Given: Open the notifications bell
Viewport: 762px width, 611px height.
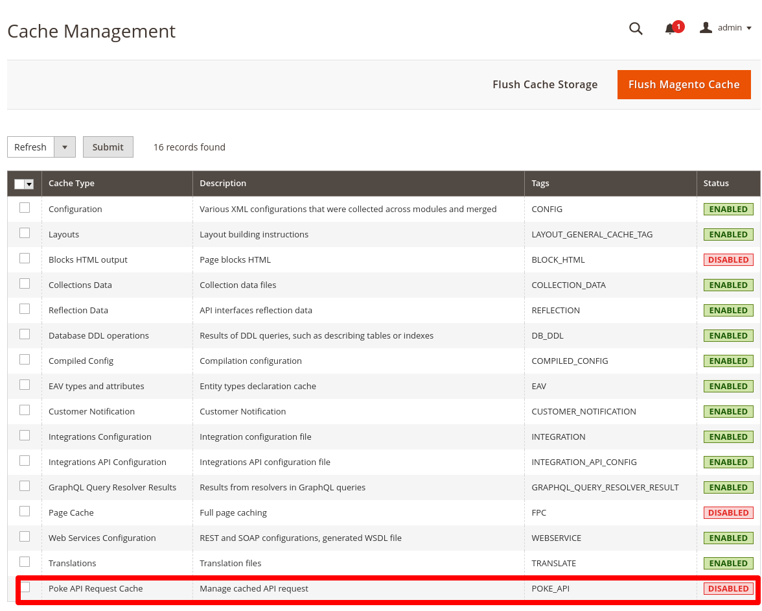Looking at the screenshot, I should 671,29.
